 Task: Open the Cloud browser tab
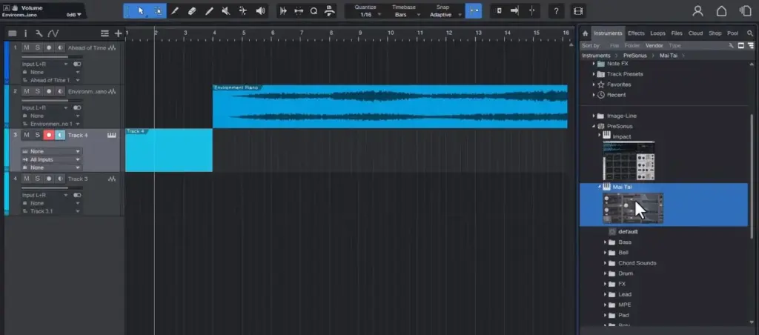pos(695,33)
